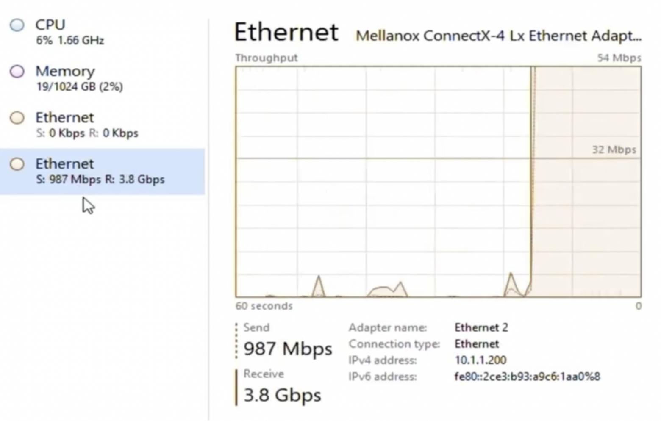
Task: Click the IPv6 address fe80 value
Action: pyautogui.click(x=527, y=377)
